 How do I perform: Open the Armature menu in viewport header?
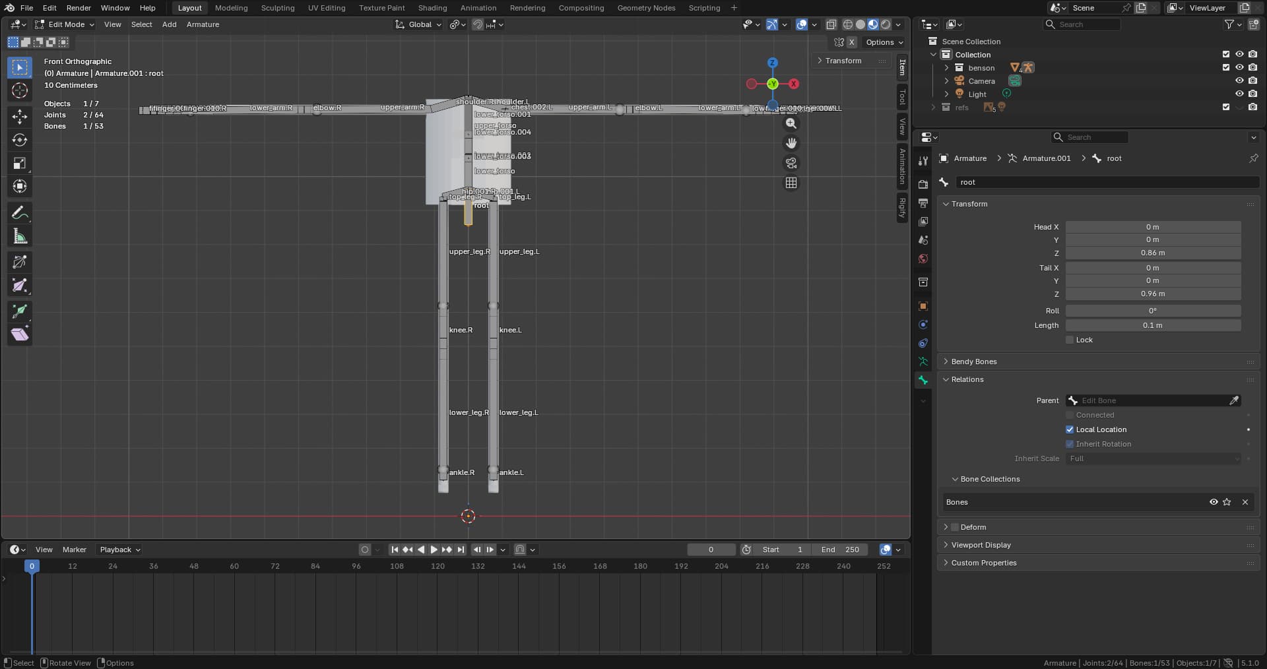tap(203, 24)
